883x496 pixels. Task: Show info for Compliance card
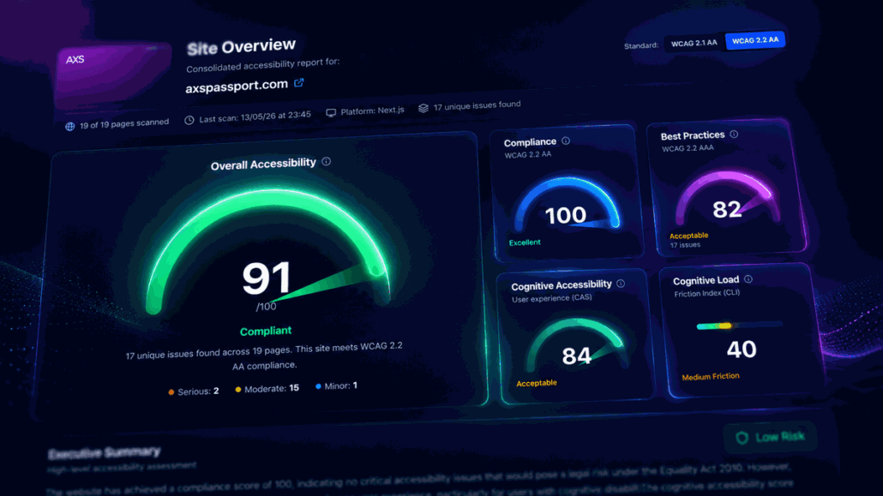point(566,140)
